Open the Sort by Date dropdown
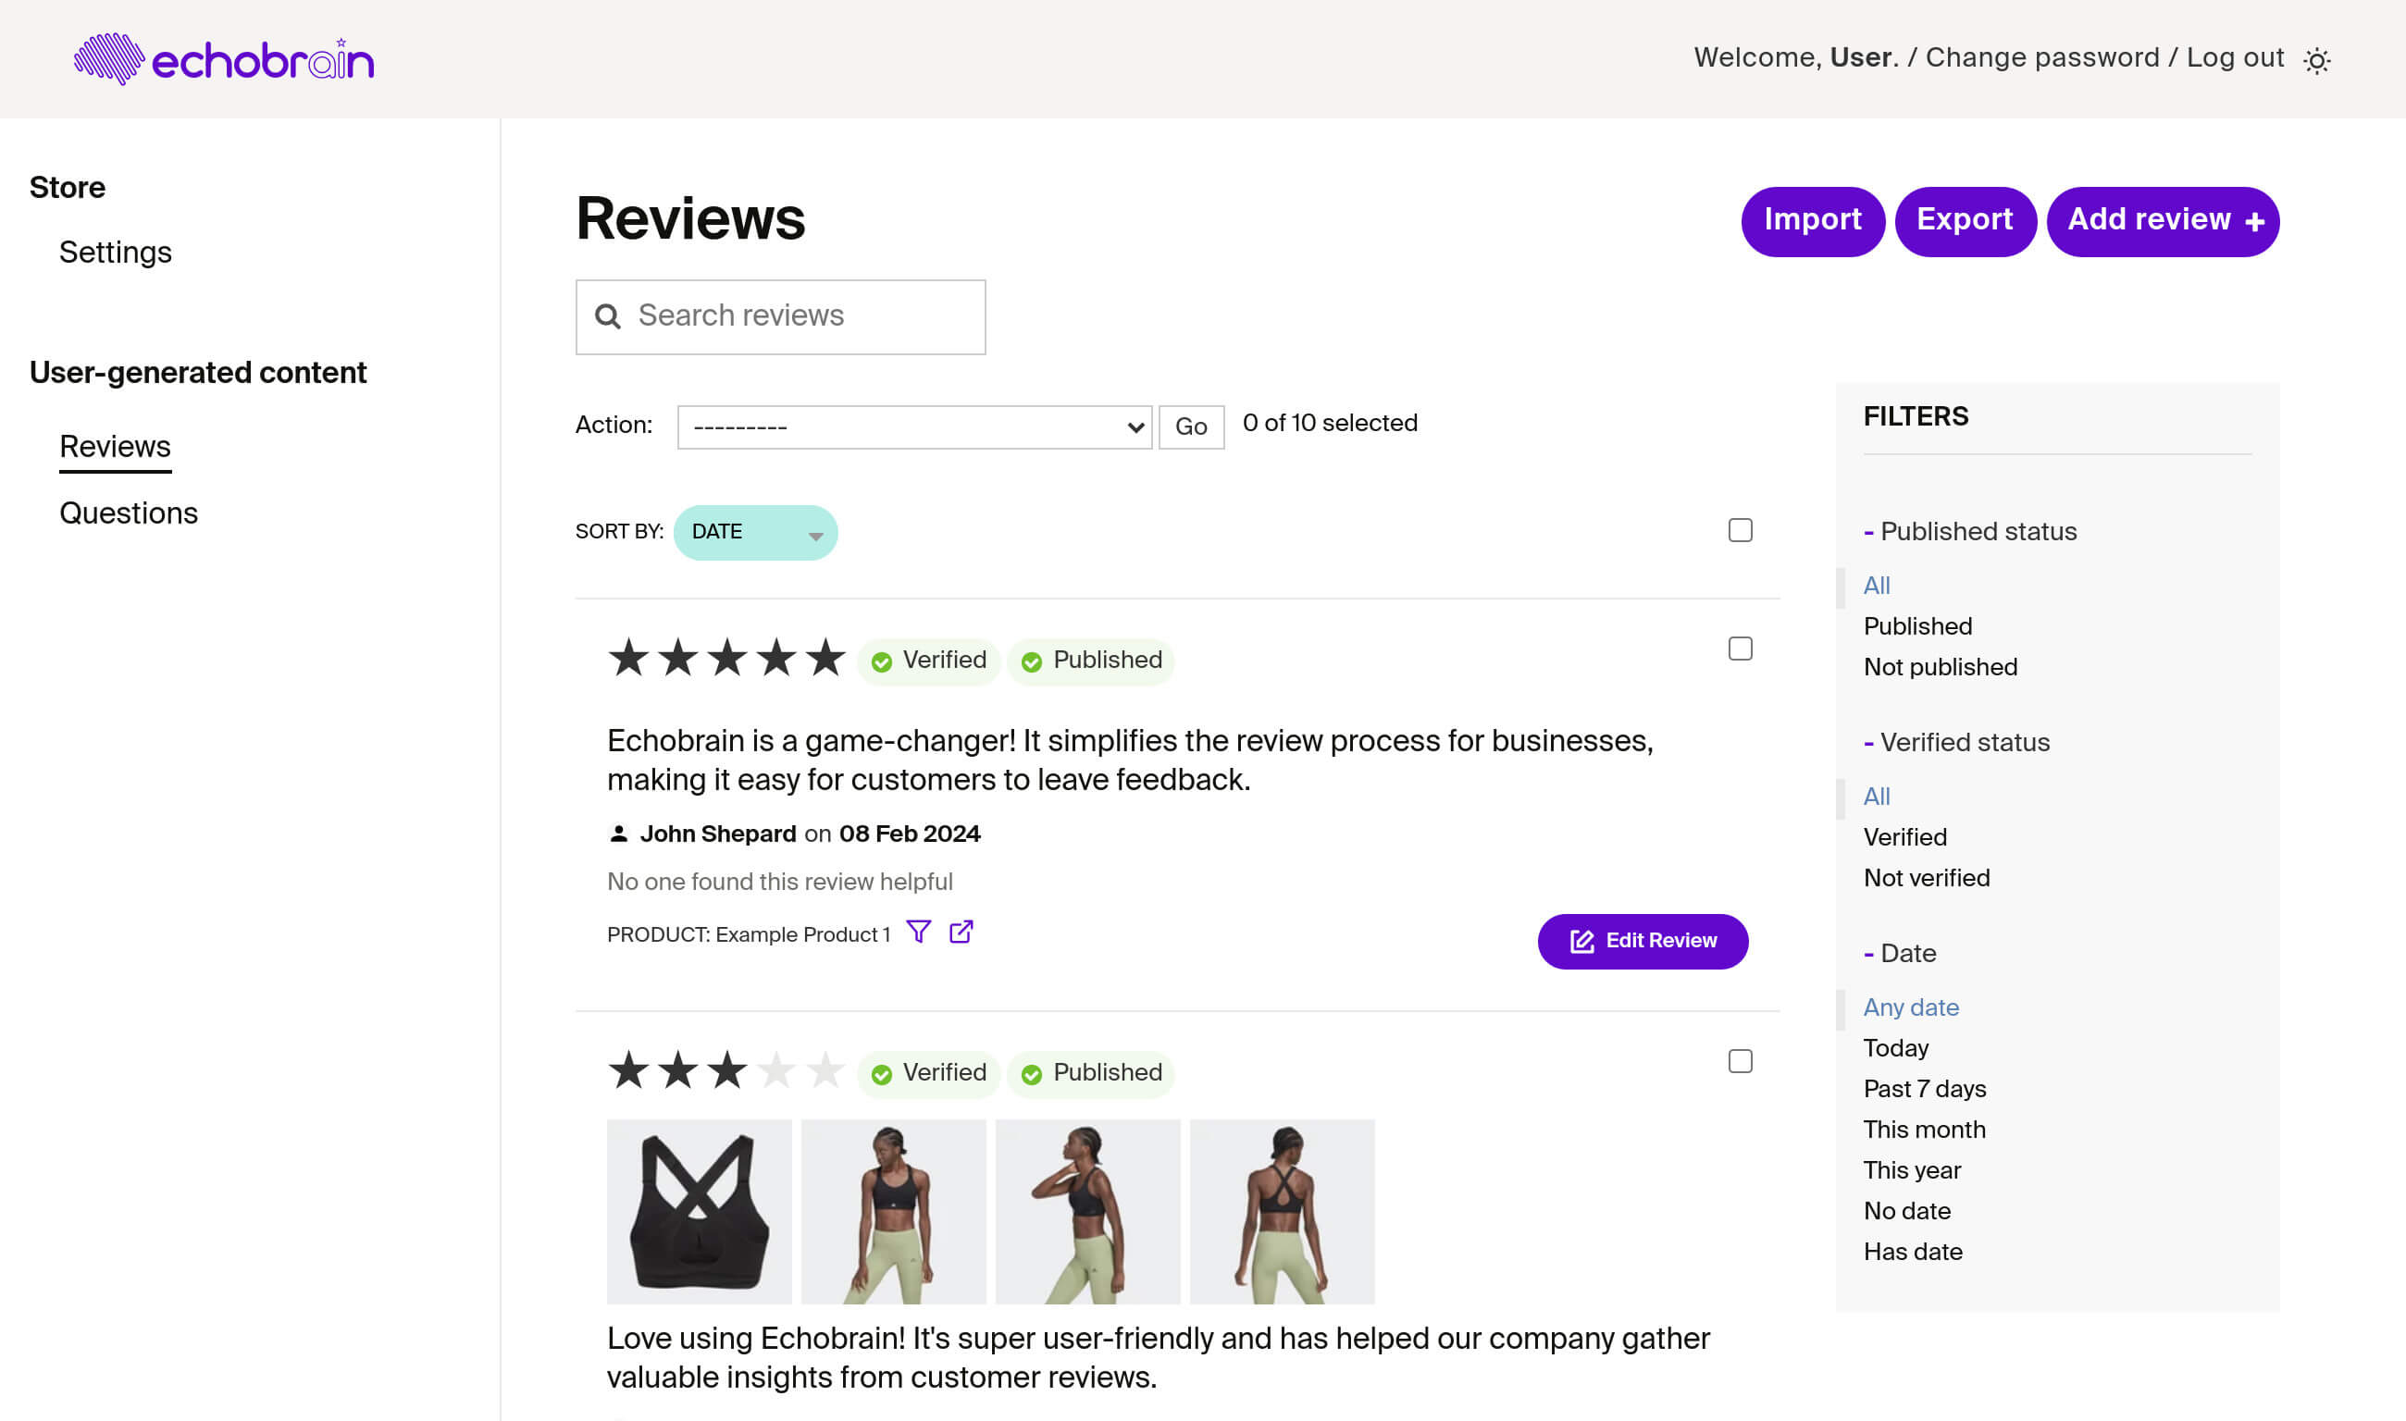The height and width of the screenshot is (1421, 2406). [x=756, y=532]
